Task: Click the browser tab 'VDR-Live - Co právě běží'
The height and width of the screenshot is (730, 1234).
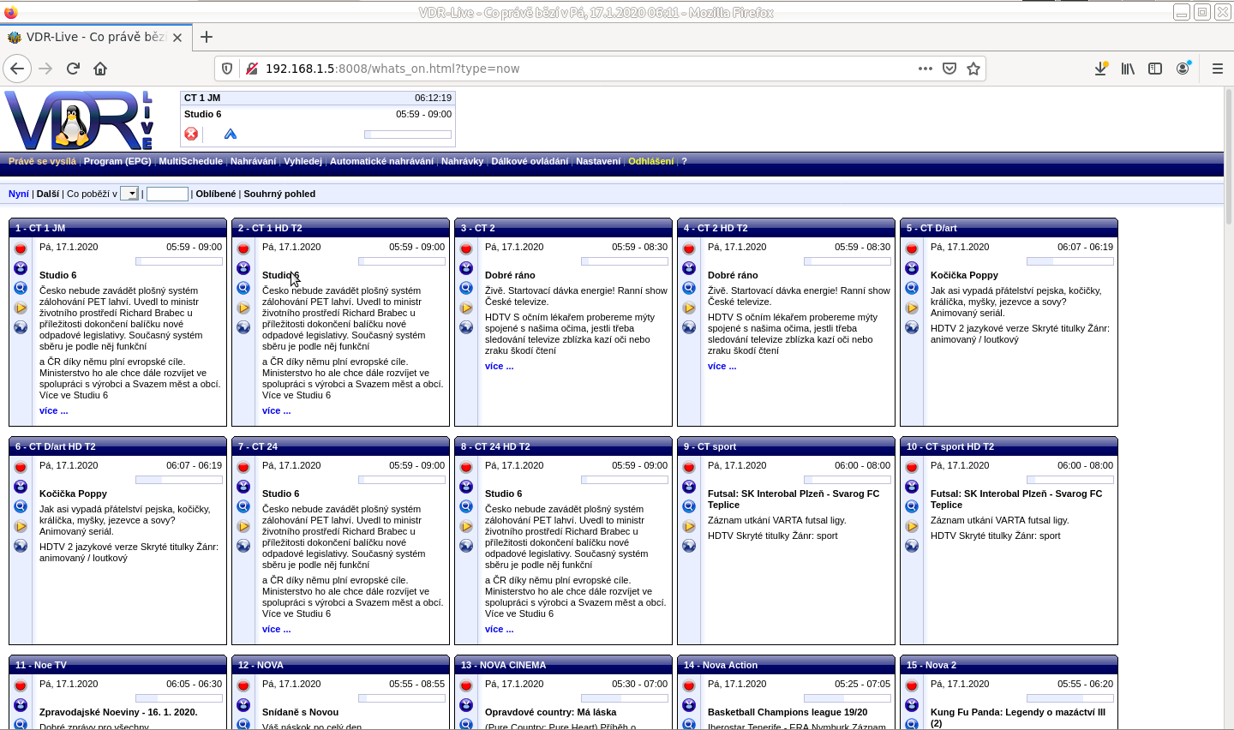Action: 94,37
